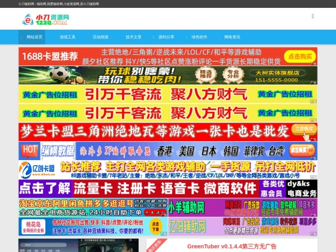Open the 玩球别瞎蒙 football banner ad
This screenshot has width=336, height=252.
(x=168, y=75)
